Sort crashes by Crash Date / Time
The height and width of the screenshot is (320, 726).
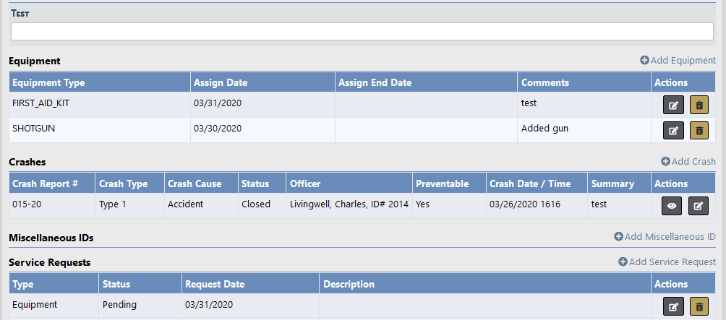530,183
